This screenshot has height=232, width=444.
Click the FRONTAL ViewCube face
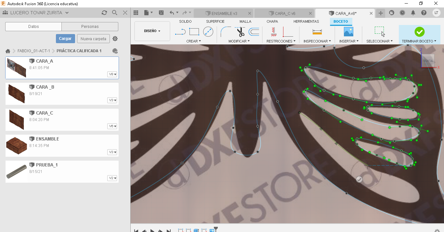[x=428, y=61]
